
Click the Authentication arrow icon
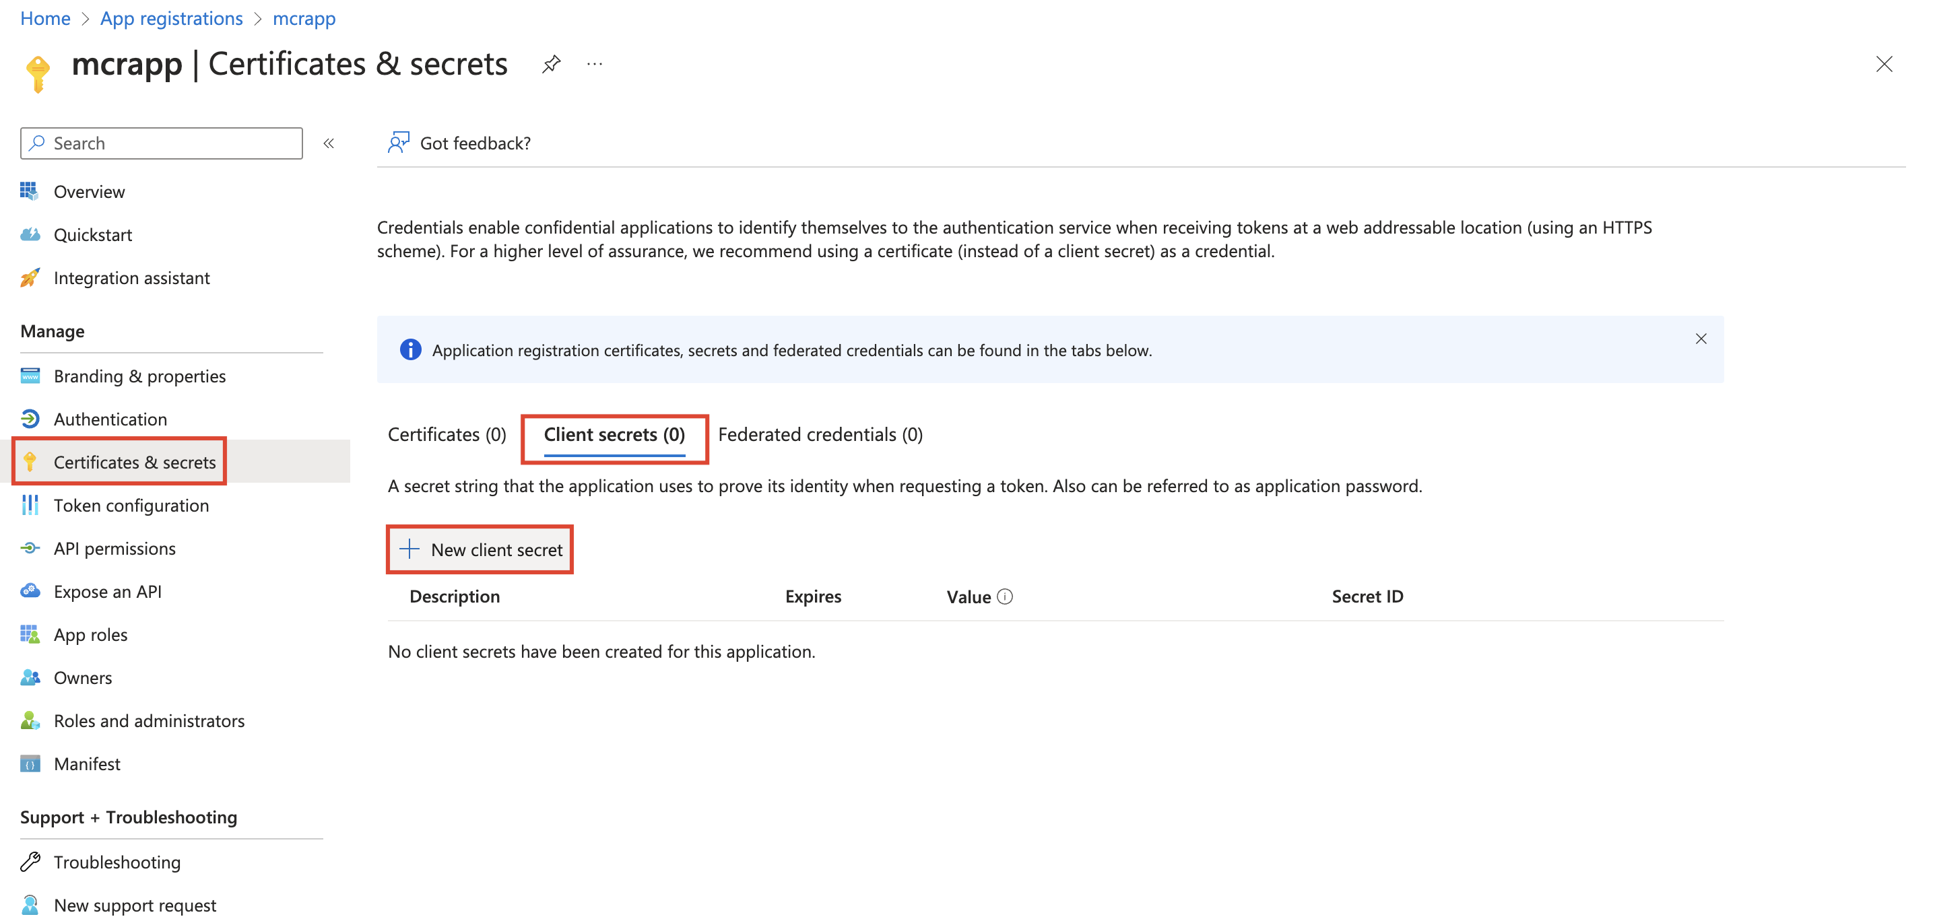point(30,418)
